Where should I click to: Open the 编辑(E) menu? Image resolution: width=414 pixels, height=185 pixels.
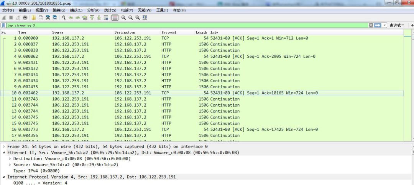pos(25,10)
